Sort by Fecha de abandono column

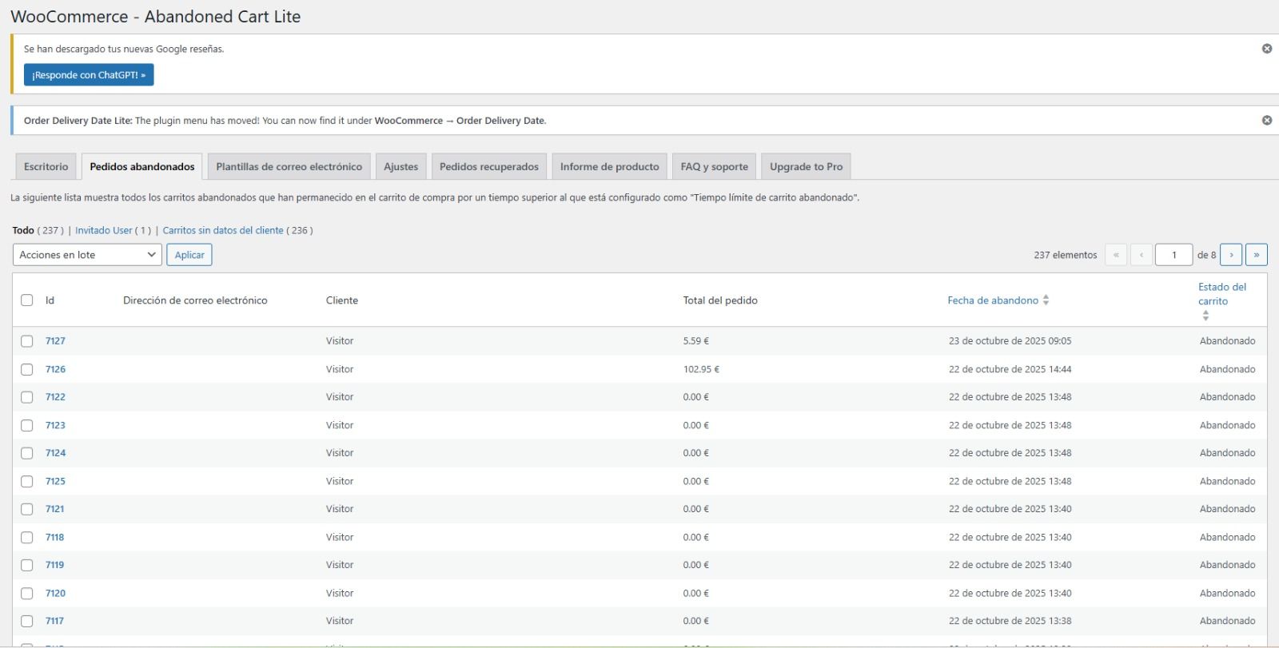993,300
